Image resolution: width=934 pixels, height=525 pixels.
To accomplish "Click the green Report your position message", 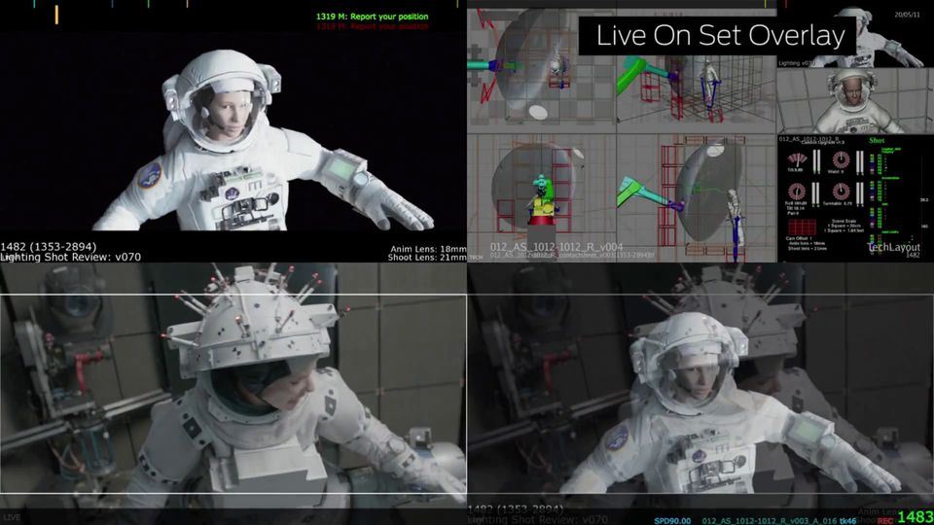I will pyautogui.click(x=373, y=17).
